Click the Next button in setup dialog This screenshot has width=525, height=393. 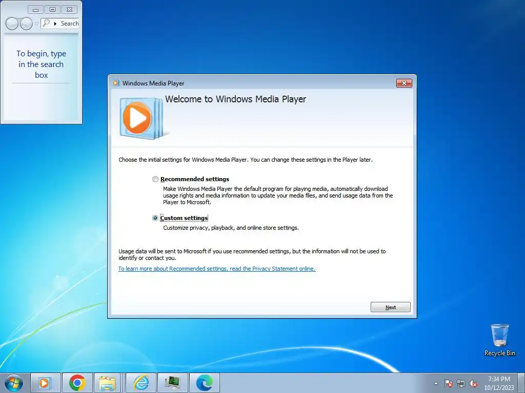pyautogui.click(x=390, y=307)
